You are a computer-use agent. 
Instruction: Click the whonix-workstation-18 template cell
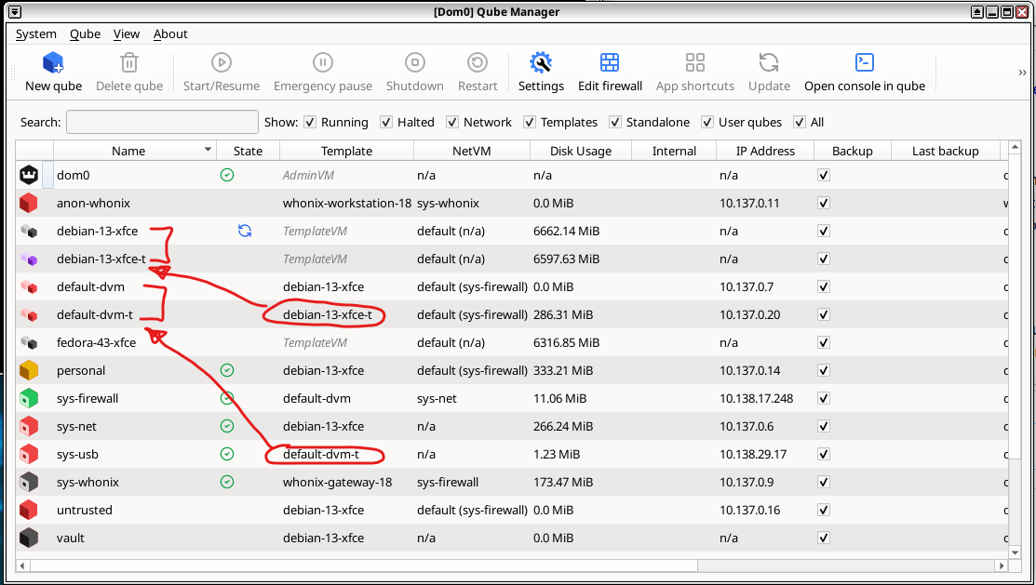click(347, 203)
